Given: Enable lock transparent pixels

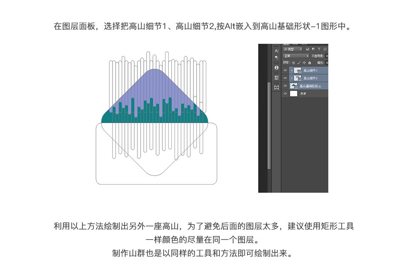Looking at the screenshot, I should pos(294,62).
